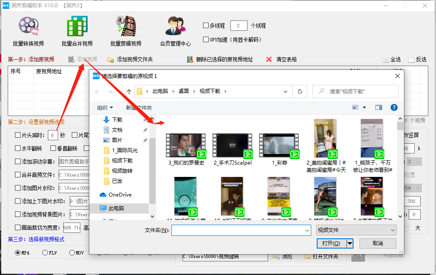
Task: Open the 视频文件 file type dropdown
Action: (356, 230)
